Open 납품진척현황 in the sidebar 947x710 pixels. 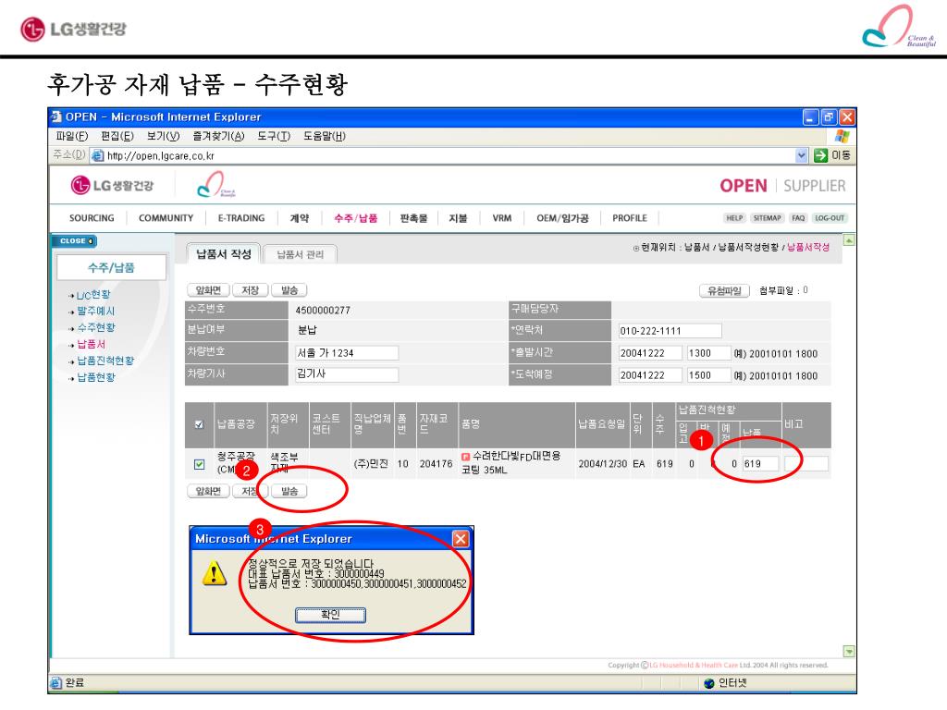coord(105,361)
